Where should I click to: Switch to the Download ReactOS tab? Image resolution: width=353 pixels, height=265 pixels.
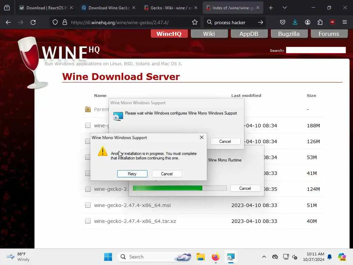click(x=46, y=8)
